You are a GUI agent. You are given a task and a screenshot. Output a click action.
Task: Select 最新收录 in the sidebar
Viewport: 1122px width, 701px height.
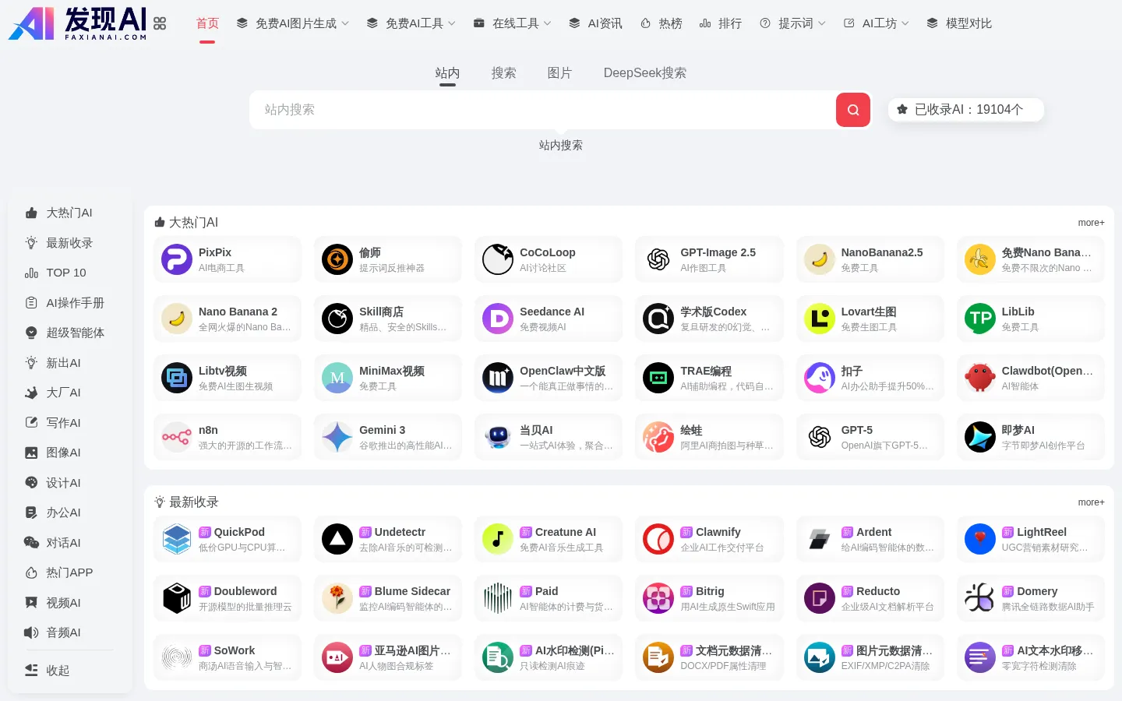click(x=70, y=243)
